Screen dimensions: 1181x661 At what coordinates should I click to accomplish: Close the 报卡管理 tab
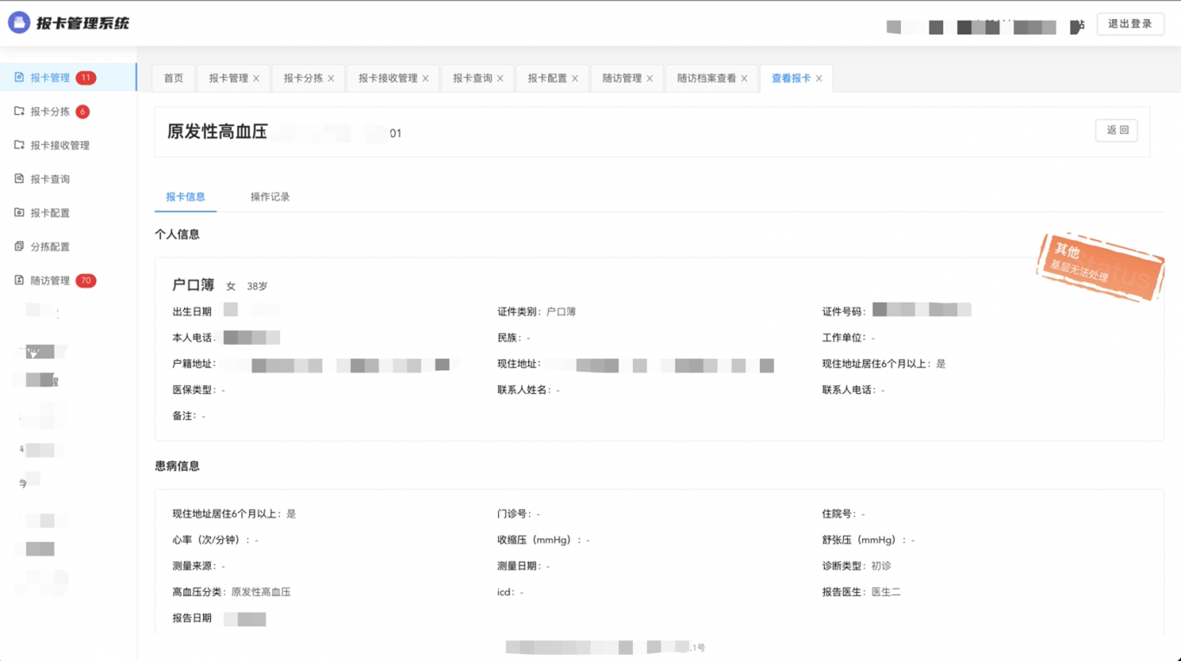pyautogui.click(x=256, y=79)
